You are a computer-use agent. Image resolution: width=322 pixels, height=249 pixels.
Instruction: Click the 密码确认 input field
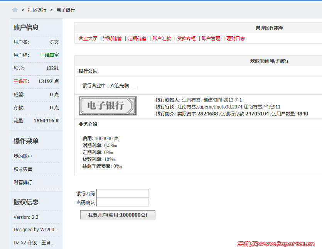123,202
